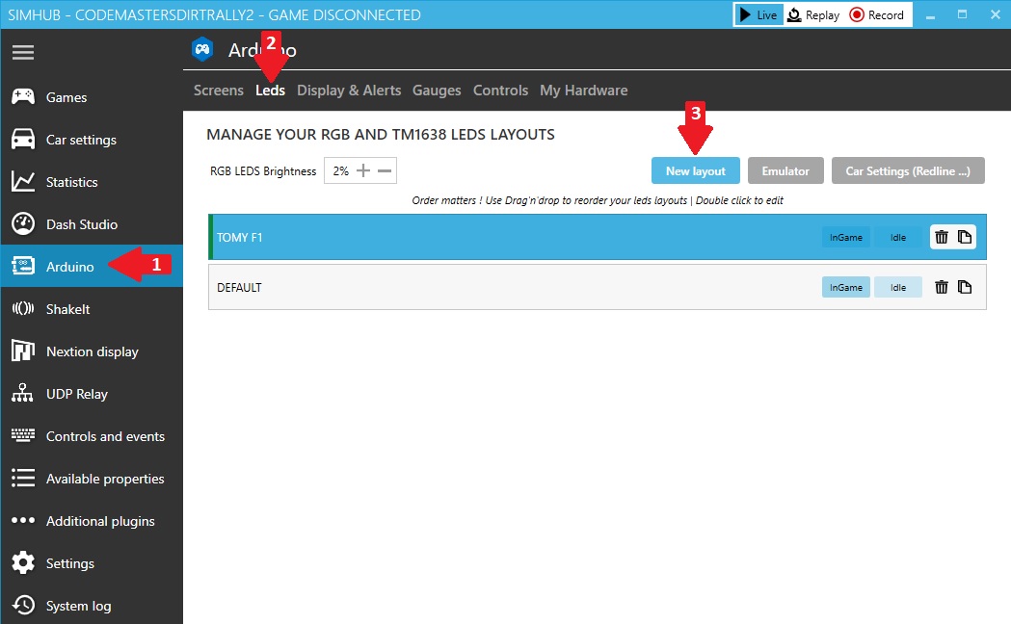The image size is (1011, 624).
Task: Click the System log history icon
Action: [22, 606]
